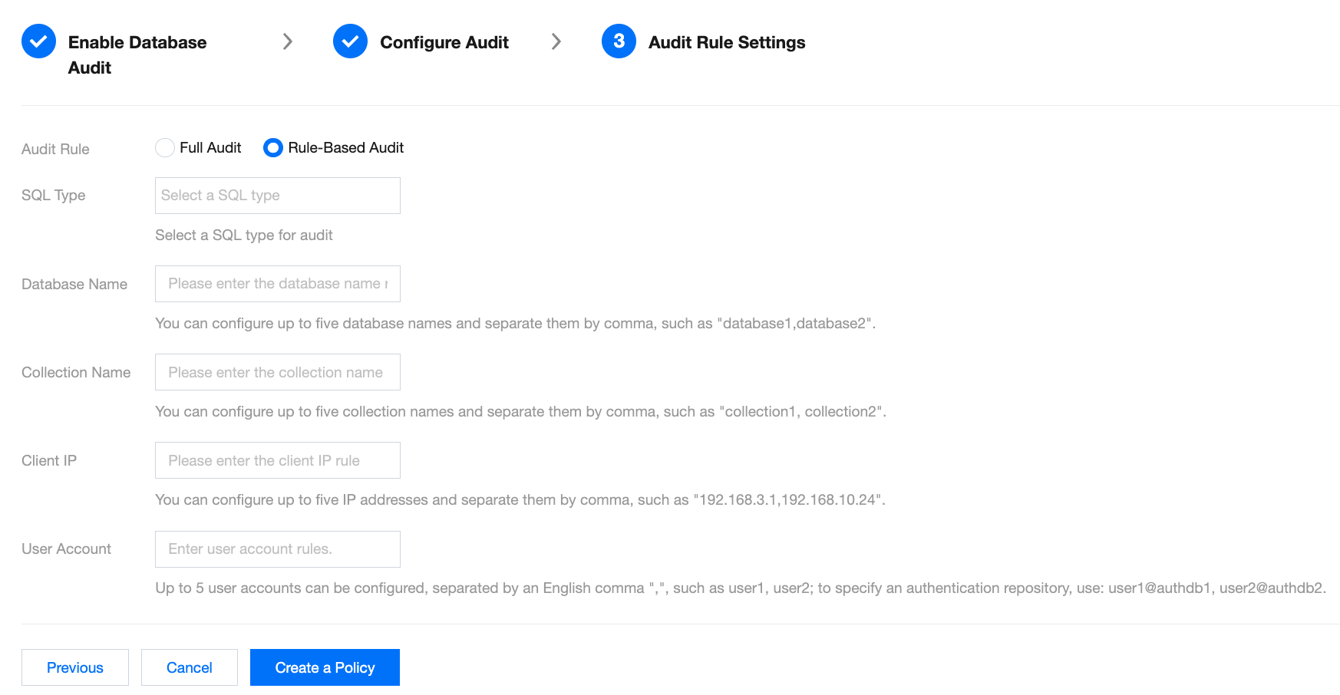Click the Collection Name input field
Screen dimensions: 1340x695
point(277,372)
